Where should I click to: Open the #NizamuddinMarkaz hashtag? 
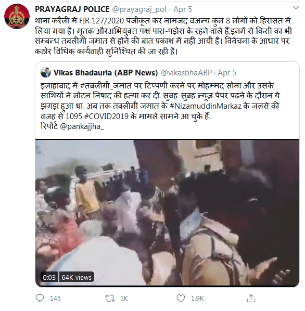206,106
